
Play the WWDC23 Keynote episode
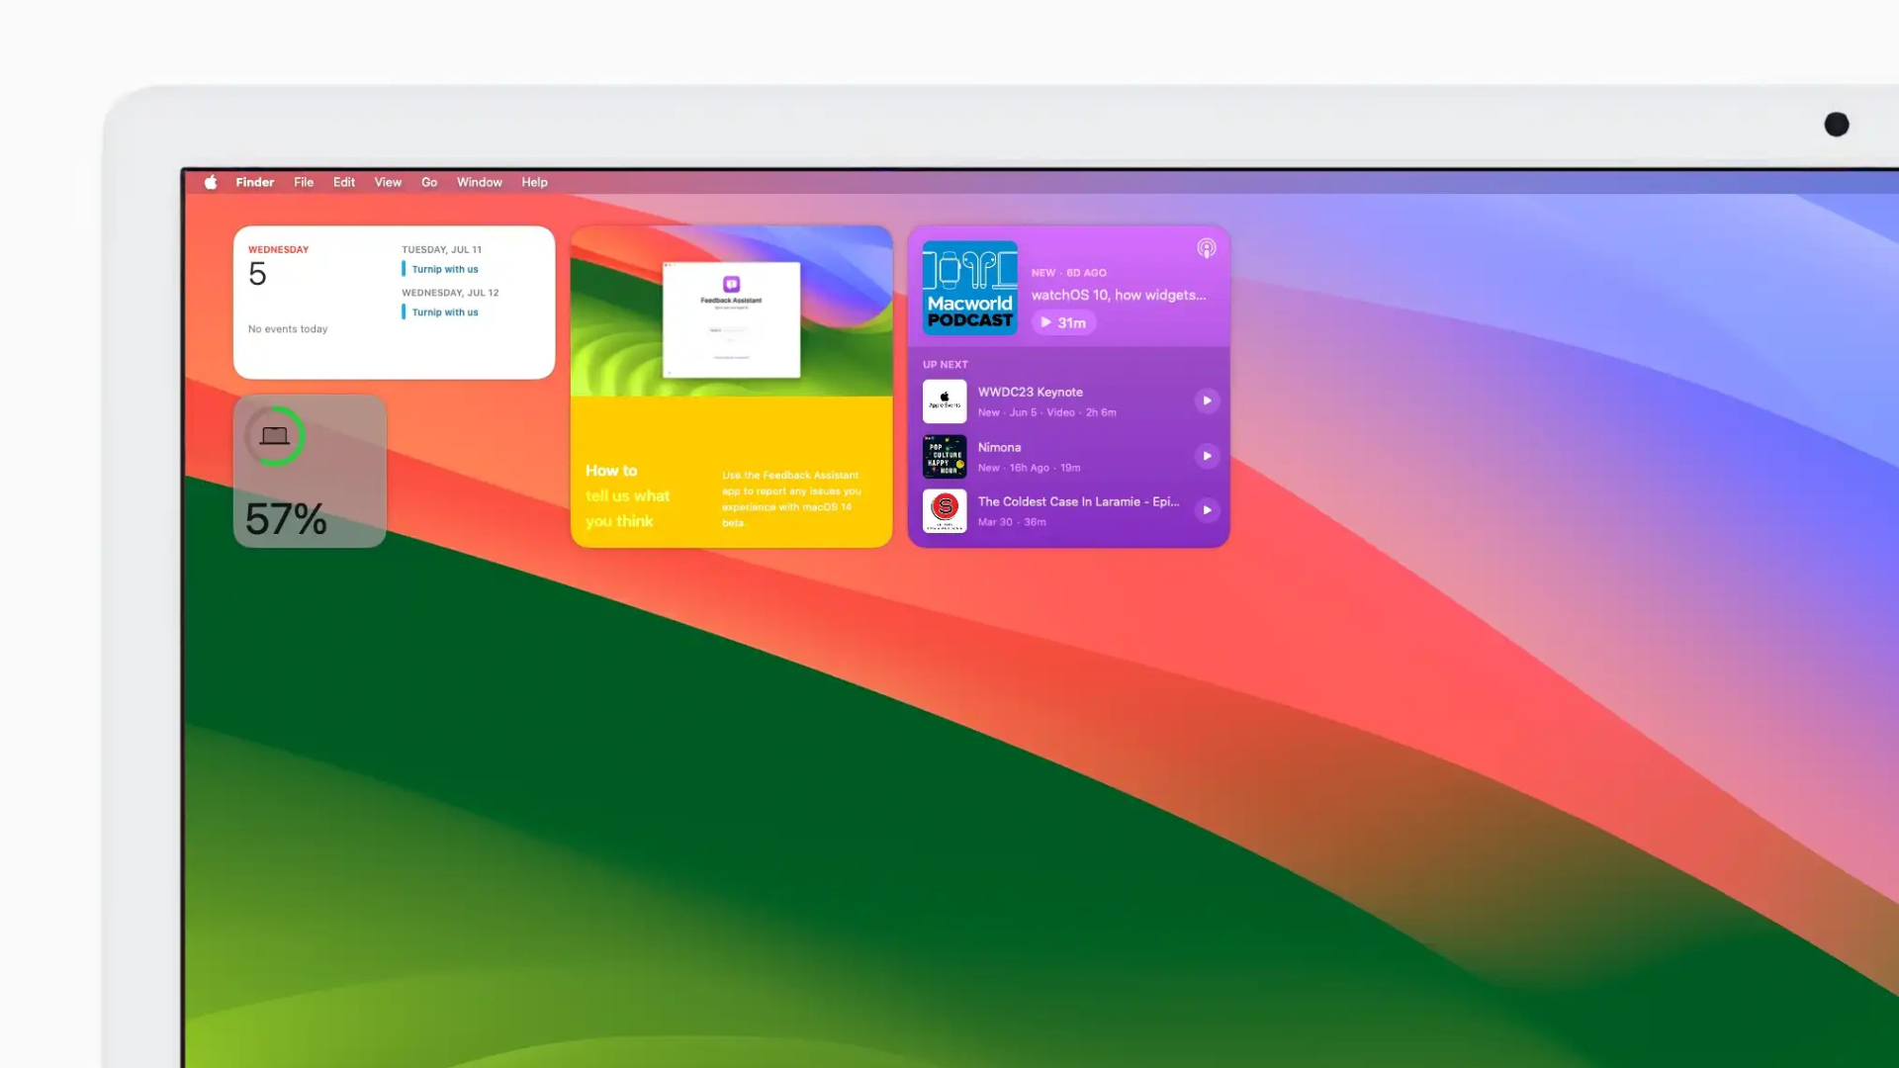(x=1207, y=401)
